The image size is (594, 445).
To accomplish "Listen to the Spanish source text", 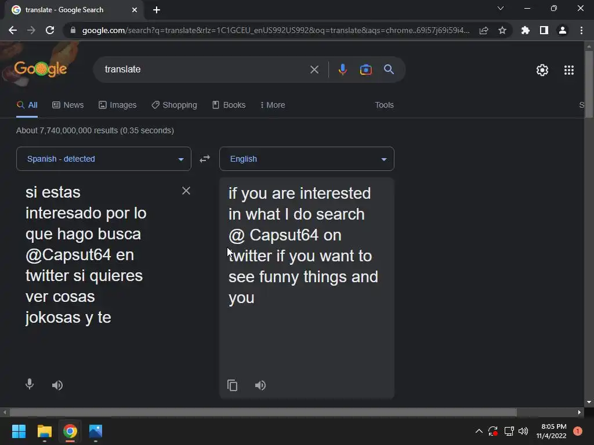I will (x=57, y=385).
